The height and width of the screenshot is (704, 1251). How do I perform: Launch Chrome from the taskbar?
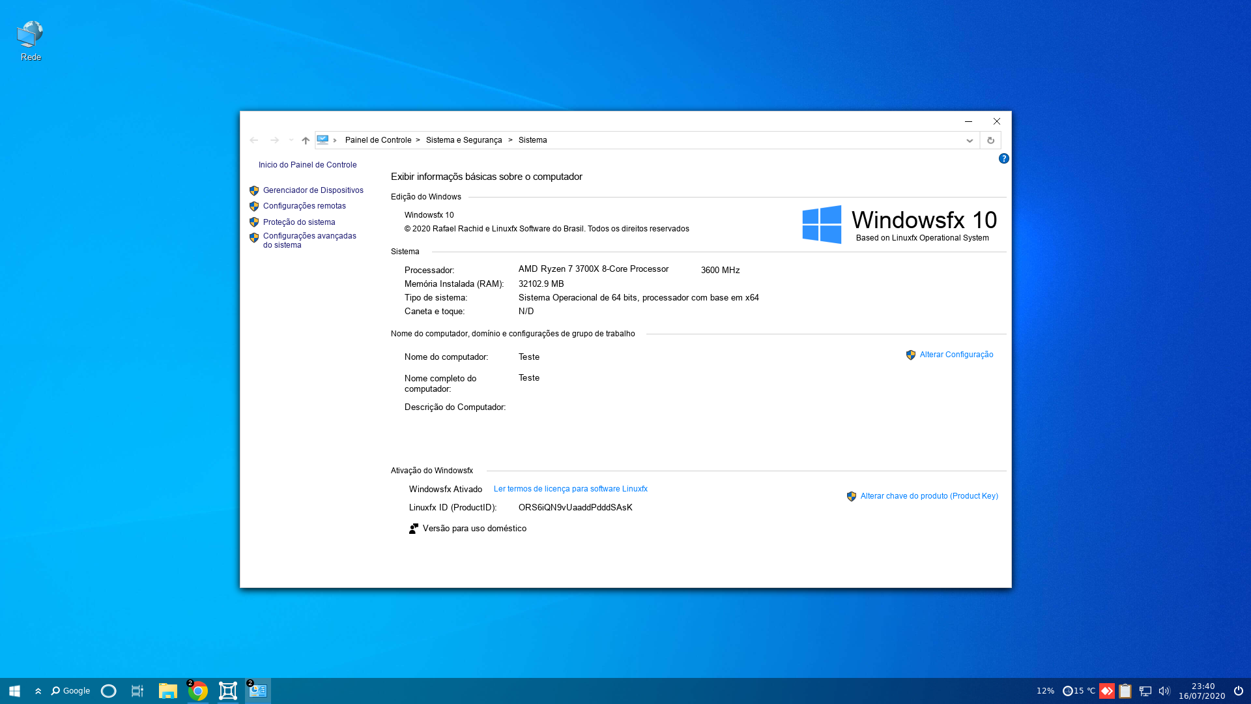pos(198,691)
